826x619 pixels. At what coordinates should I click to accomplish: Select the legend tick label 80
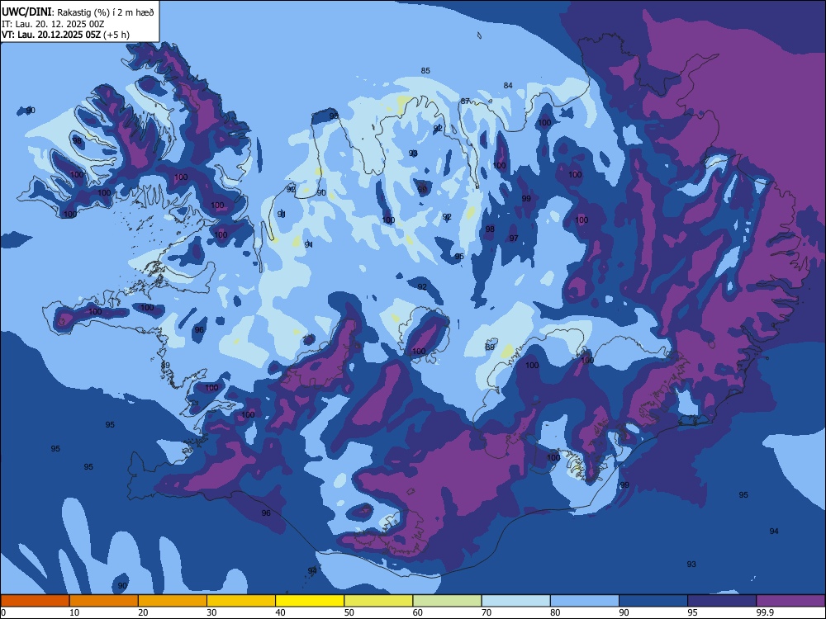point(556,612)
